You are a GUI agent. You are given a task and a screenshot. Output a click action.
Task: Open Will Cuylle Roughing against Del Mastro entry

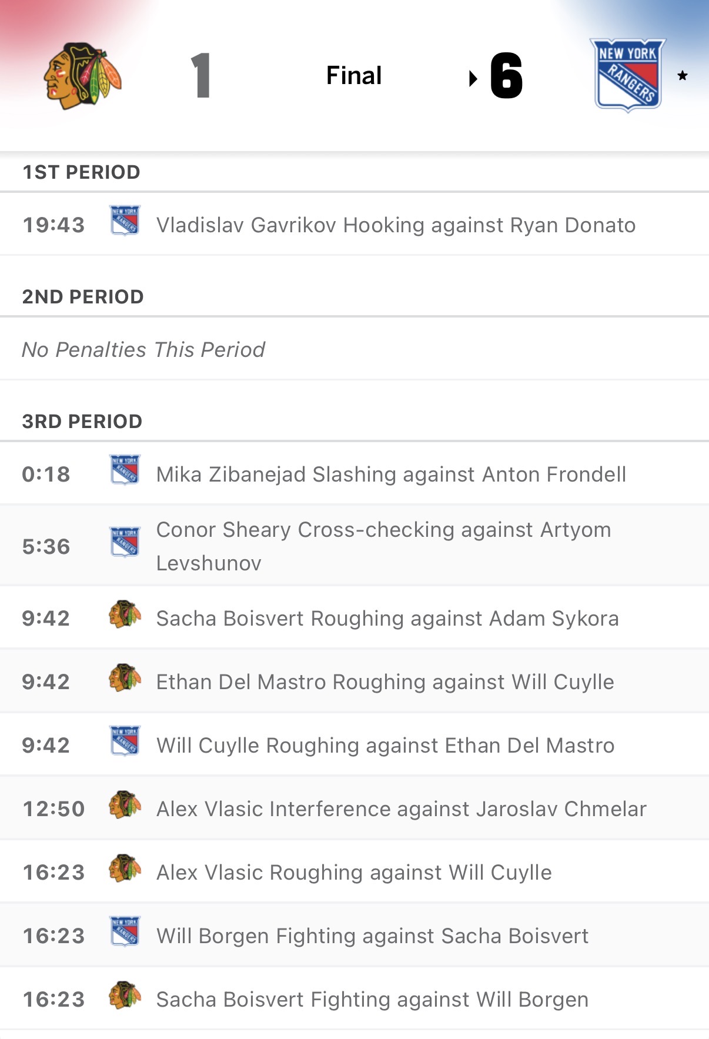[x=385, y=746]
